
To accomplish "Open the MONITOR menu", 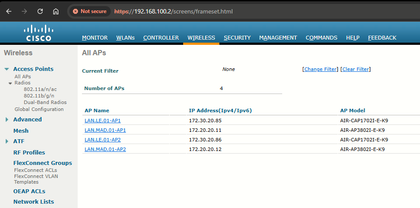I will coord(95,38).
